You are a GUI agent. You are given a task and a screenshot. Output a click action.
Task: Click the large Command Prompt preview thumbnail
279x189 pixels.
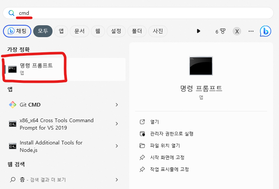(x=201, y=66)
